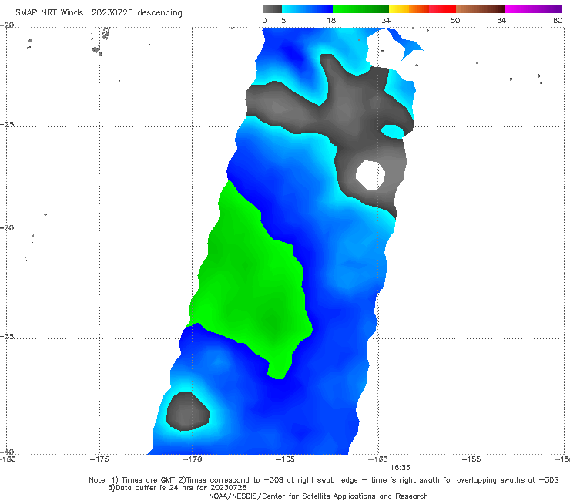Click the latitude label '-35' on the left axis
Viewport: 570px width, 501px height.
click(x=7, y=336)
